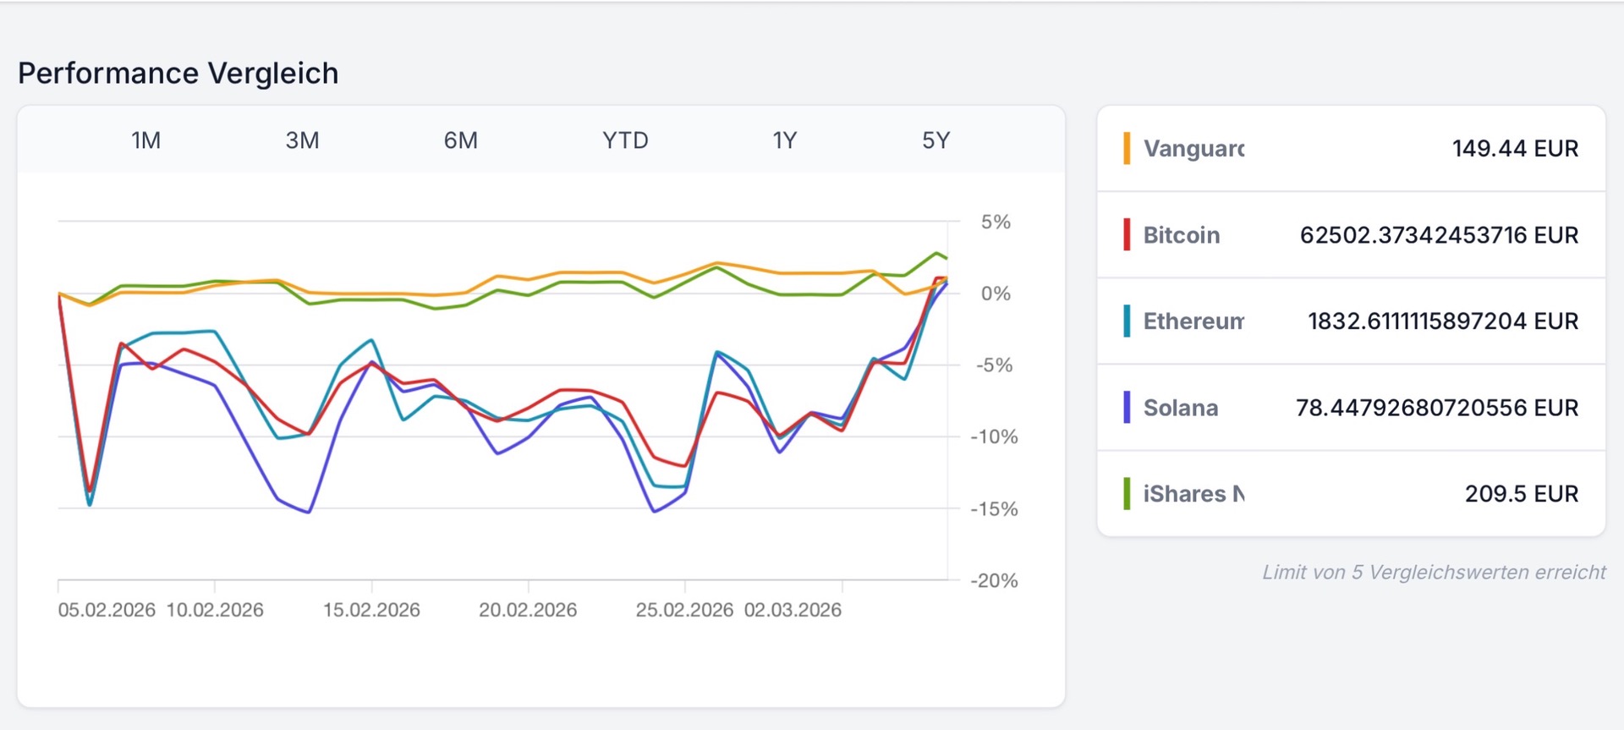Screen dimensions: 1624x730
Task: Click the purple Solana color marker
Action: 1127,408
